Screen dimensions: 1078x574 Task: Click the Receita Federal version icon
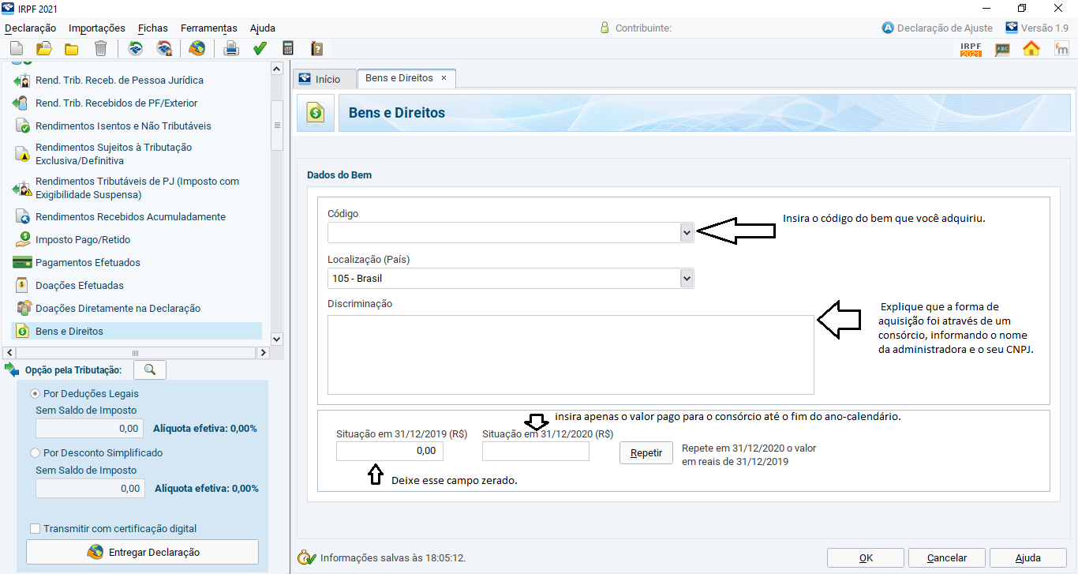1012,28
